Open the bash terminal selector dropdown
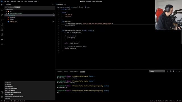Image resolution: width=182 pixels, height=102 pixels. [x=157, y=71]
